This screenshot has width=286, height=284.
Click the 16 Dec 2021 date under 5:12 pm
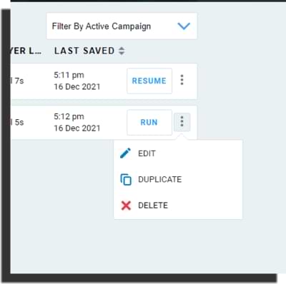pyautogui.click(x=77, y=128)
